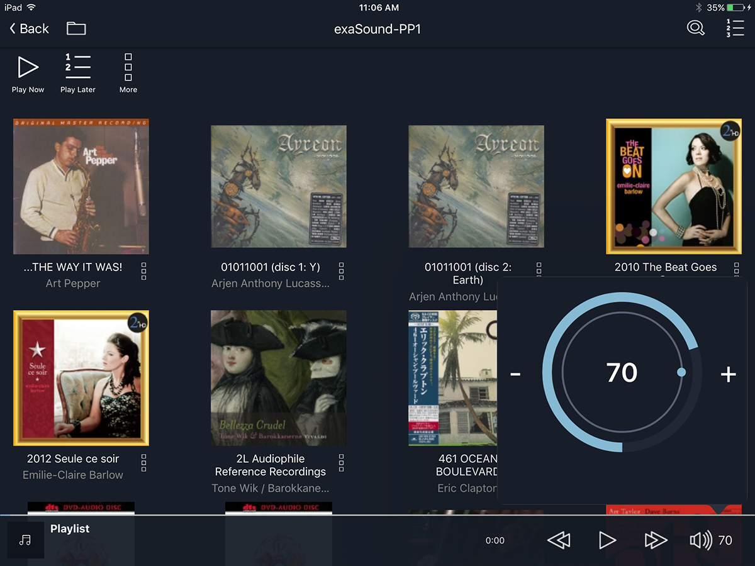Select the "461 OCEAN BOULEVARD" title
The height and width of the screenshot is (566, 755).
(467, 465)
